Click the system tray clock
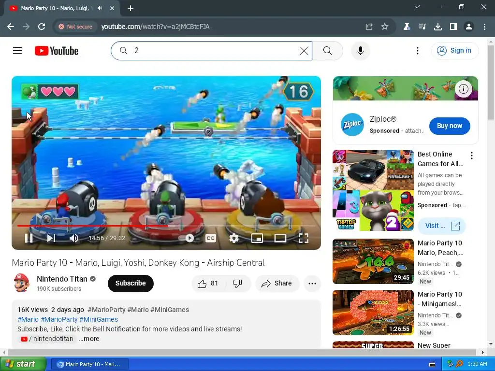 point(477,364)
